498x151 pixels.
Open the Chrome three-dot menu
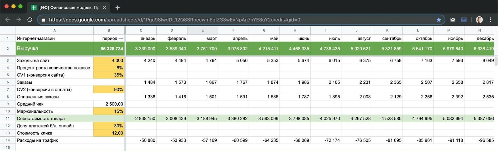point(490,20)
